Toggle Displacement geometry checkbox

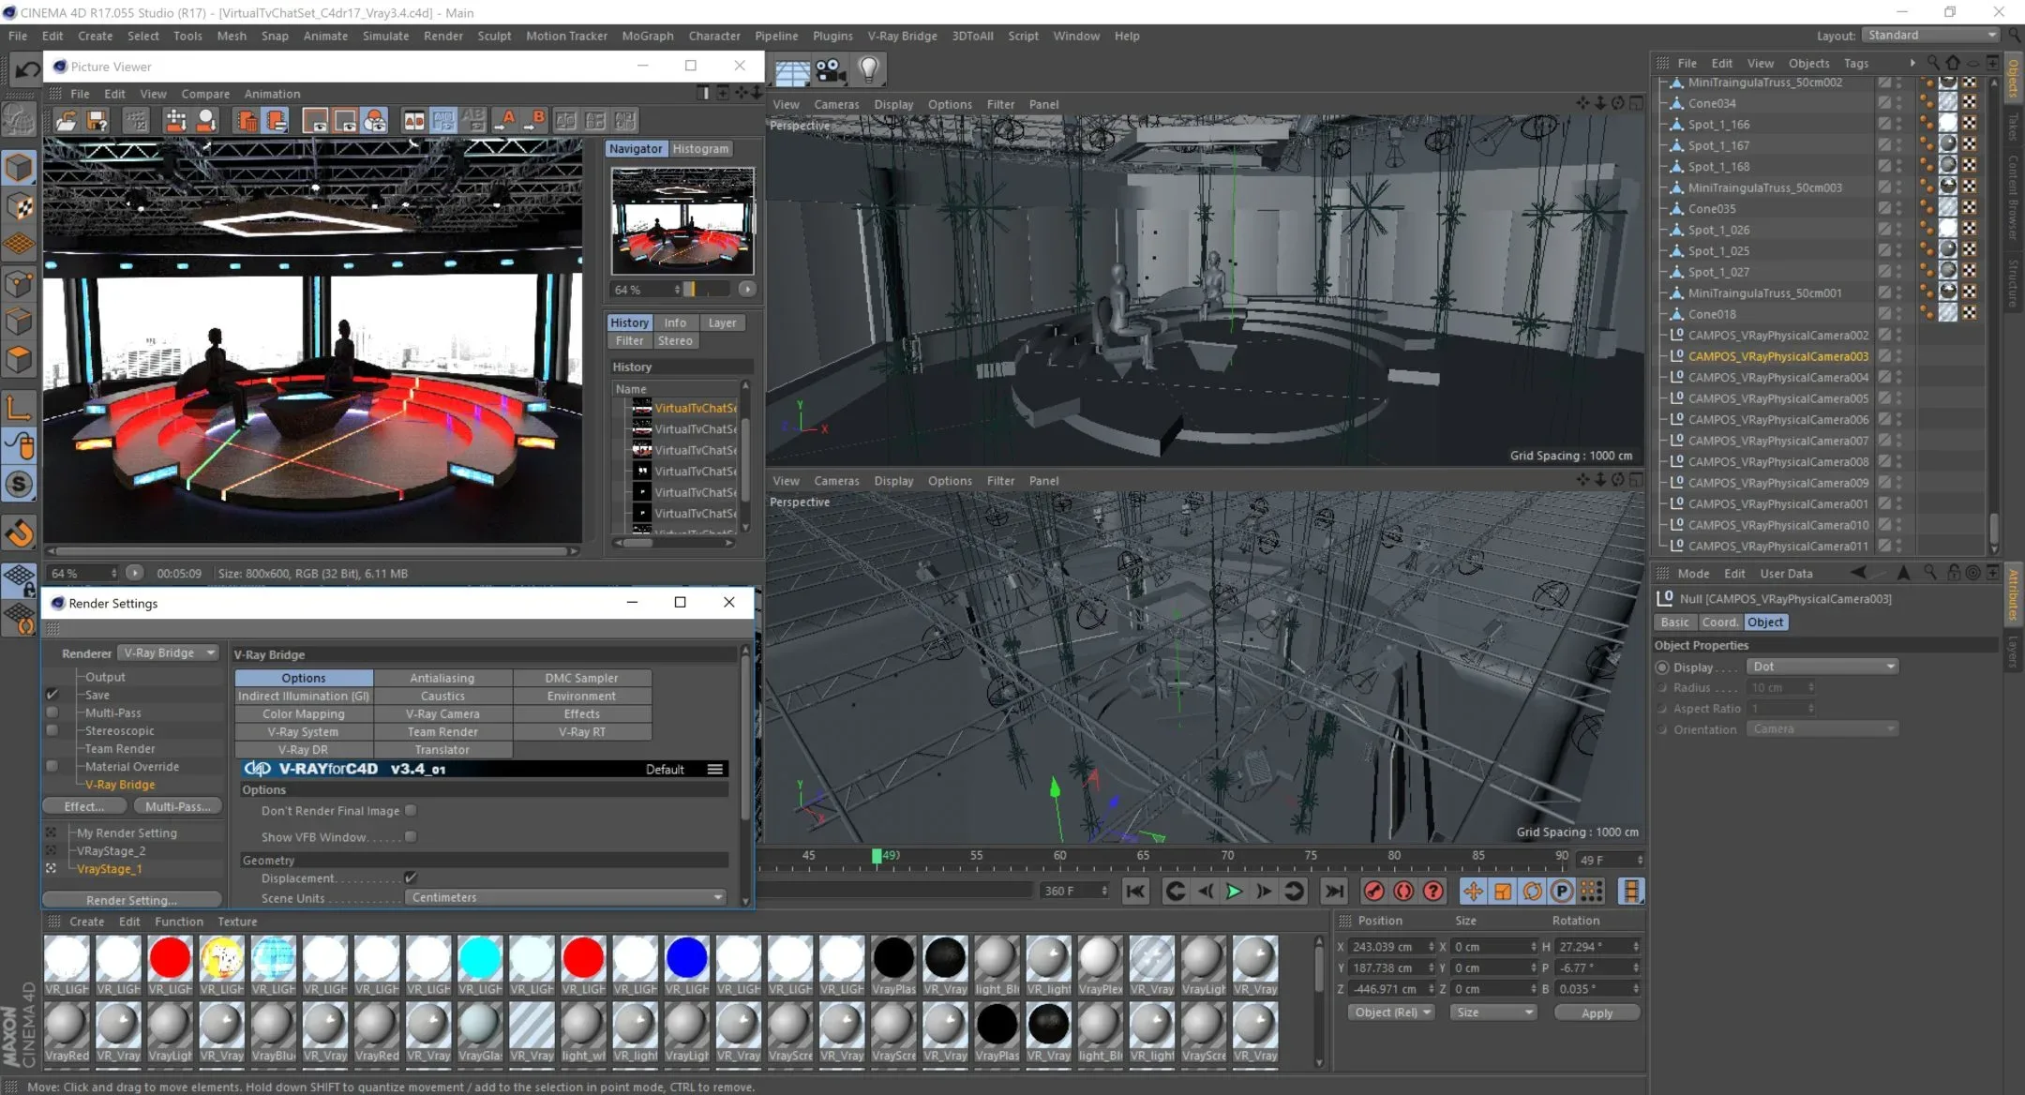pyautogui.click(x=412, y=877)
